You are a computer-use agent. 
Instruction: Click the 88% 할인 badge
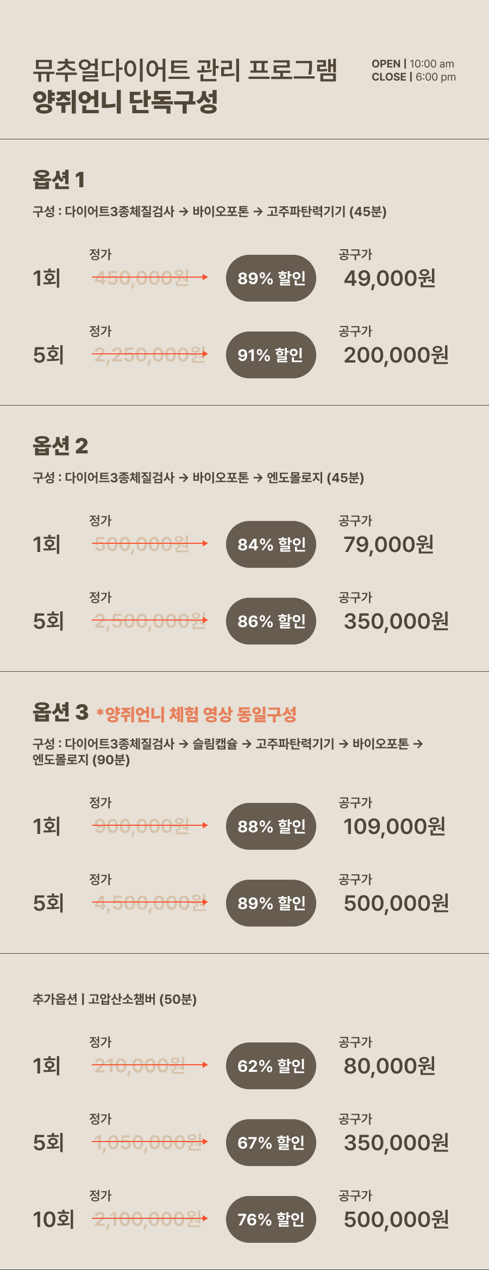tap(271, 826)
